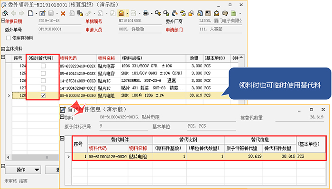Click the edit pencil toolbar icon
Viewport: 332px width, 189px height.
(x=42, y=13)
